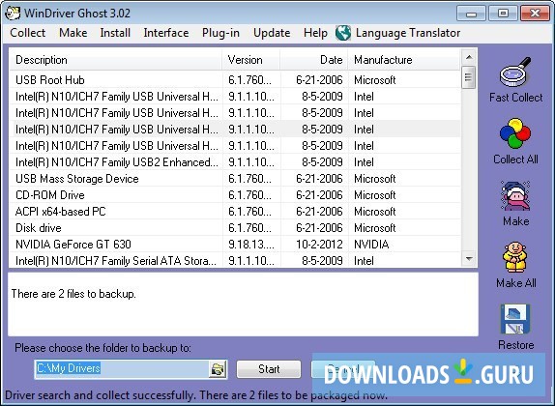Select the Disk drive row

(235, 227)
